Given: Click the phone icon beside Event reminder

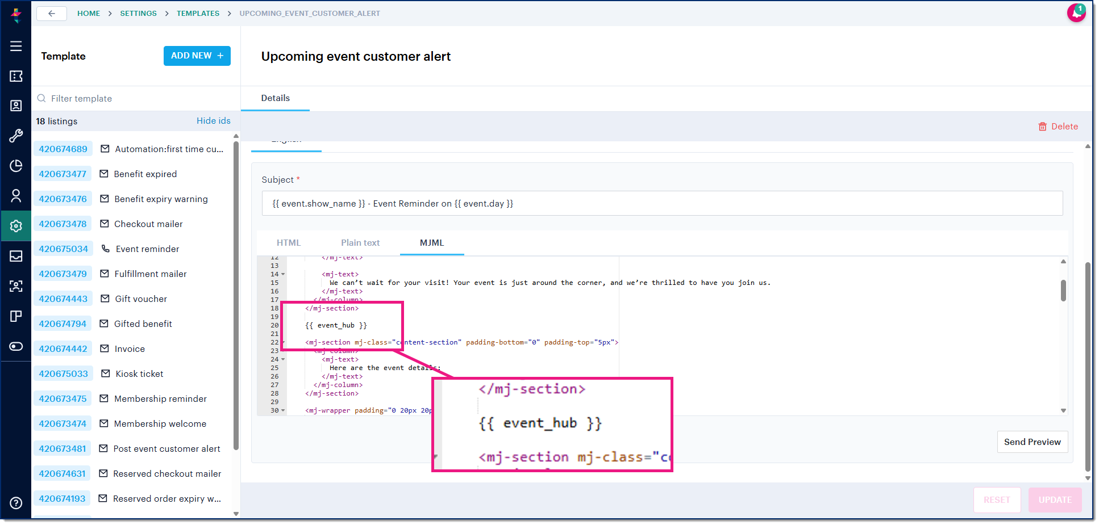Looking at the screenshot, I should tap(105, 249).
